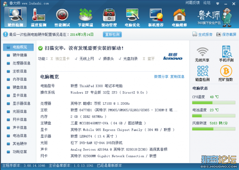239x170 pixels.
Task: Click the 2 GB DDR2 memory text
Action: pyautogui.click(x=88, y=117)
